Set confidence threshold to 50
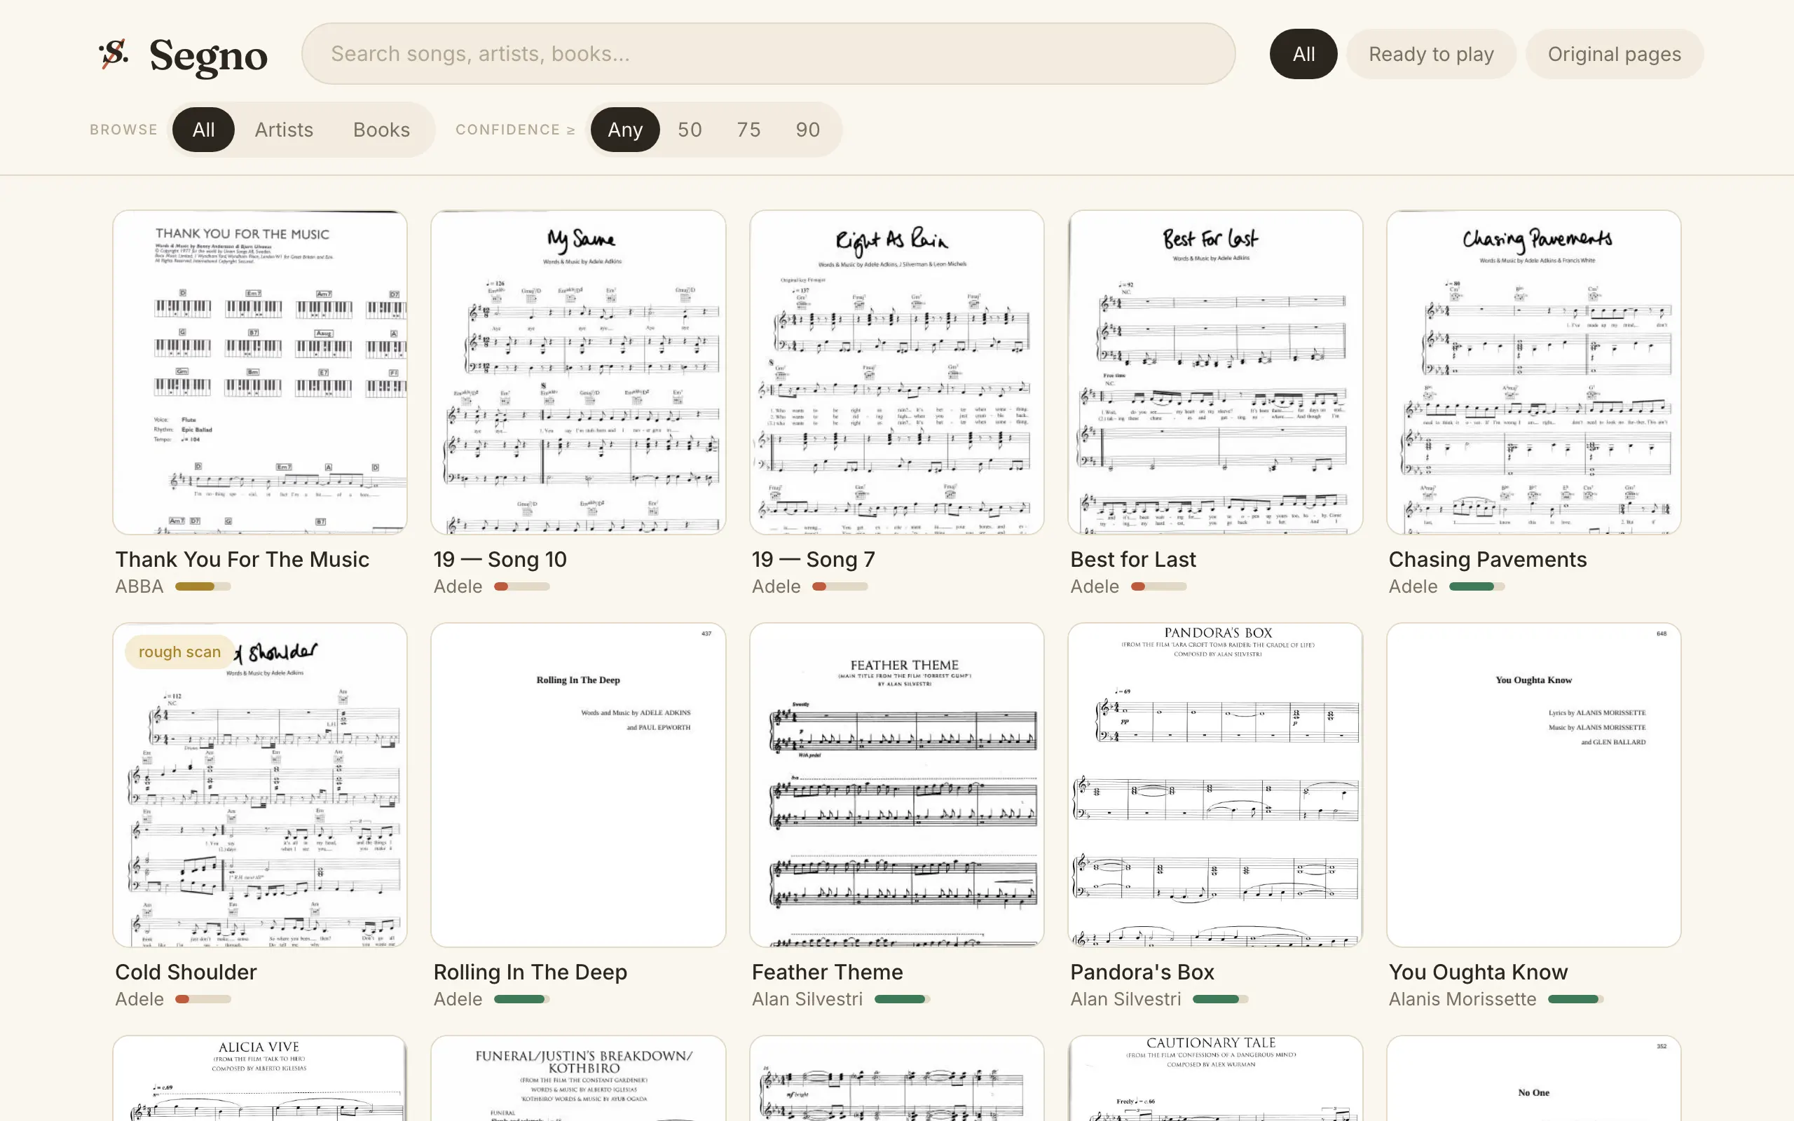 (690, 130)
